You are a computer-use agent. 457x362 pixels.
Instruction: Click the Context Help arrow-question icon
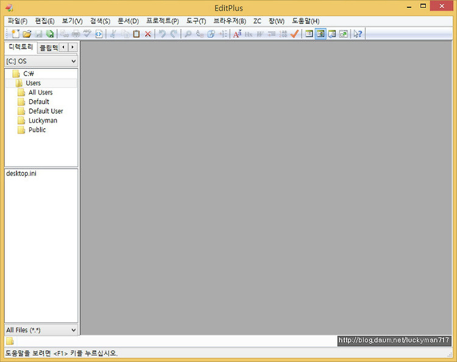coord(358,34)
